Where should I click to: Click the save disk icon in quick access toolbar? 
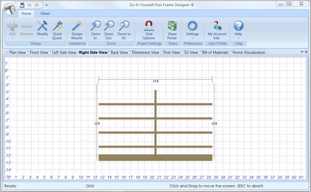pyautogui.click(x=22, y=5)
